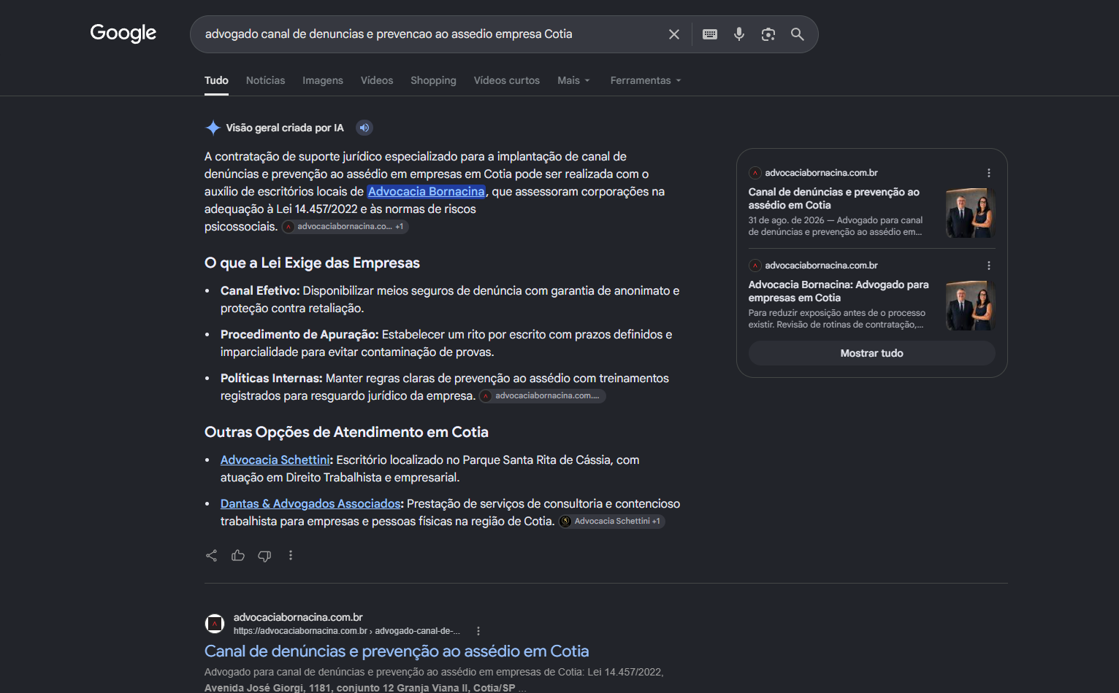Open search by image (Lens)

(768, 34)
